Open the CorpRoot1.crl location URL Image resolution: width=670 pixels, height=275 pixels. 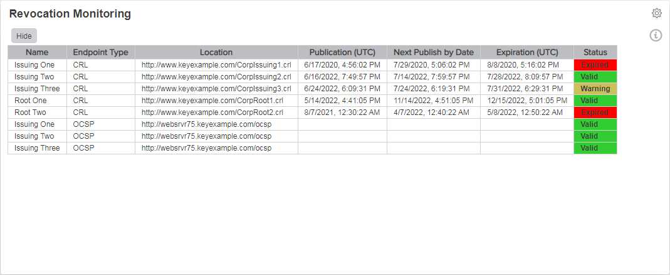tap(212, 101)
